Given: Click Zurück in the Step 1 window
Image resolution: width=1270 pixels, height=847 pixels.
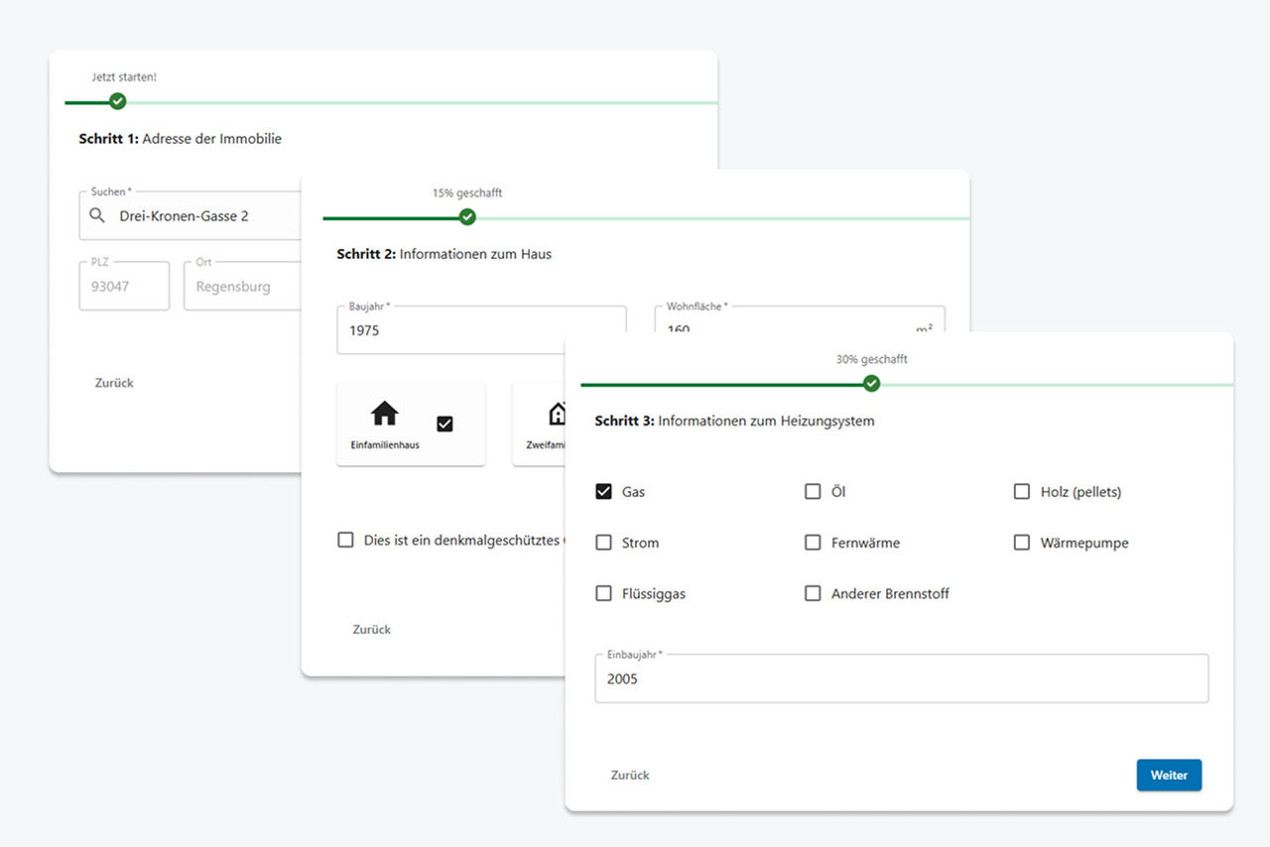Looking at the screenshot, I should (114, 383).
